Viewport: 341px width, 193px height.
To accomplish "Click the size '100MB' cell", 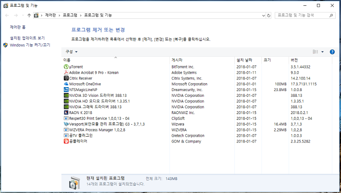I will pos(280,84).
